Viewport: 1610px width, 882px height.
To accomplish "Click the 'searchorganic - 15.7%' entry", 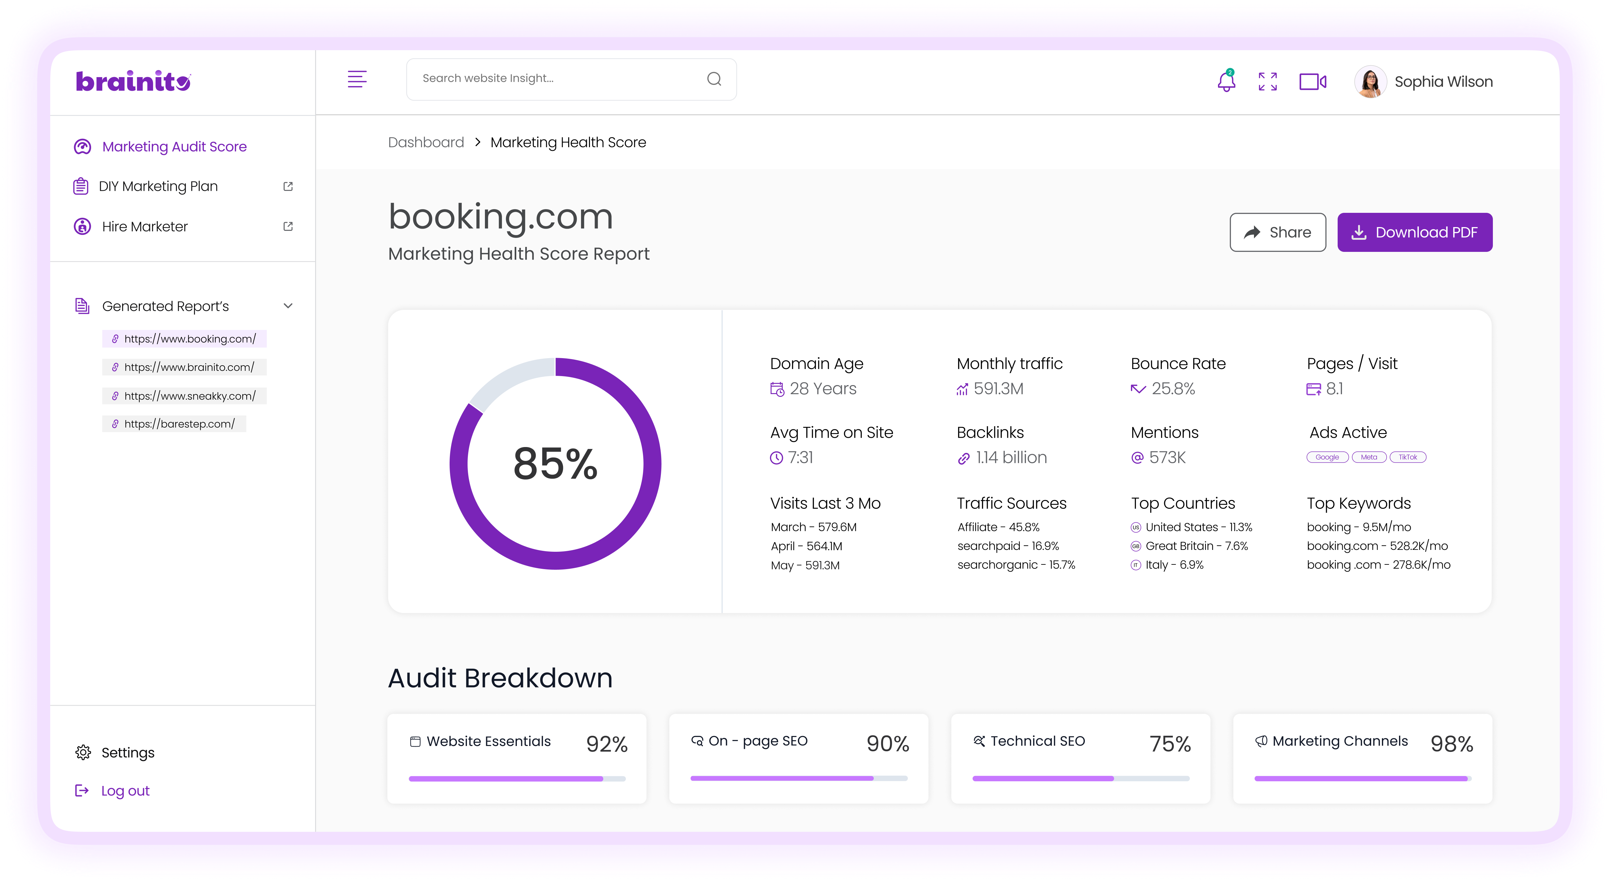I will pos(1016,565).
